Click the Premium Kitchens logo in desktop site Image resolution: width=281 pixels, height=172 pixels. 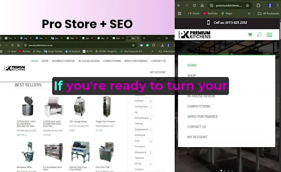click(15, 68)
